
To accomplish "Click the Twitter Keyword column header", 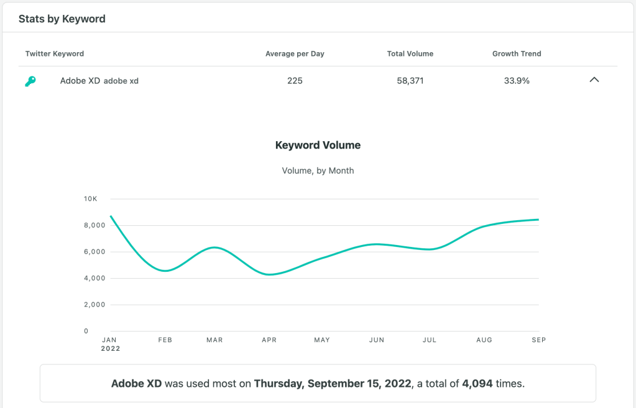I will click(x=55, y=54).
